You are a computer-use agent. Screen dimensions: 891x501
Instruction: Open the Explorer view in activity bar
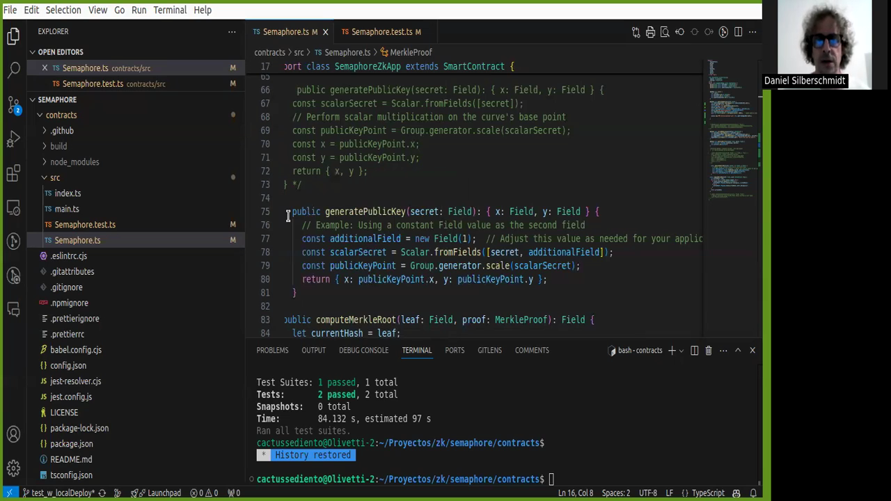[13, 36]
